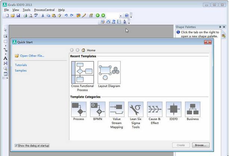Copy selection using the Copy icon
The image size is (229, 156).
pyautogui.click(x=48, y=15)
